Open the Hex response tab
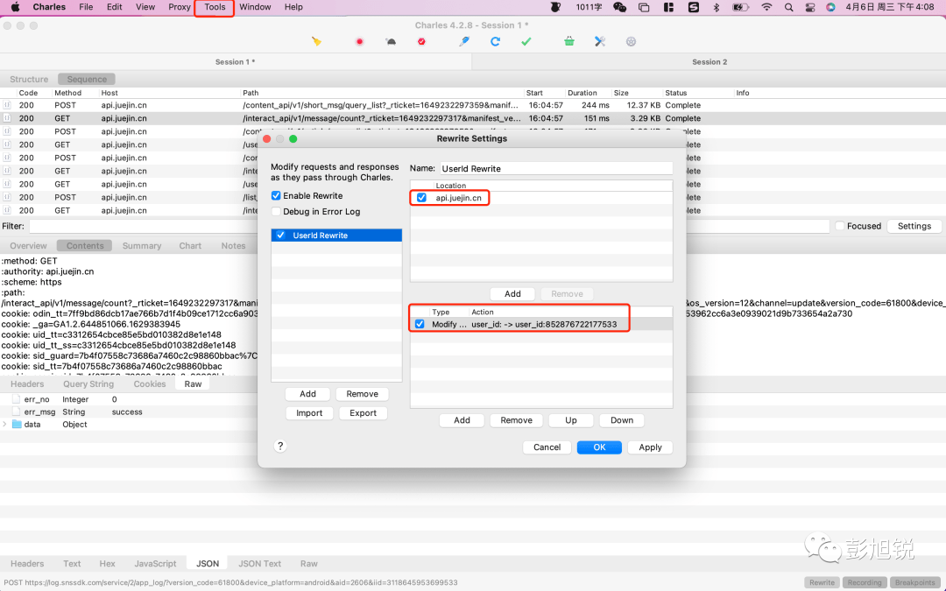 click(x=108, y=564)
